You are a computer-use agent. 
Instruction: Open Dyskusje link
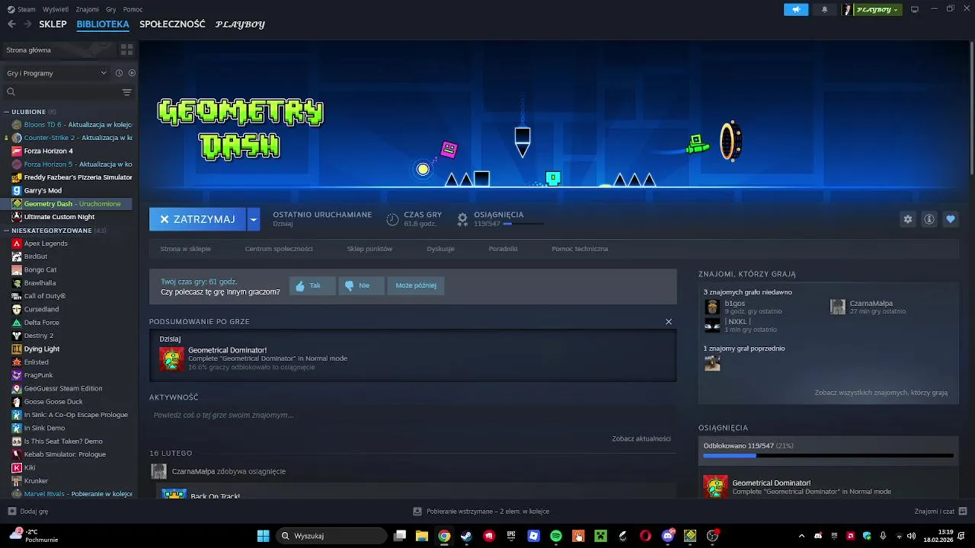click(440, 249)
